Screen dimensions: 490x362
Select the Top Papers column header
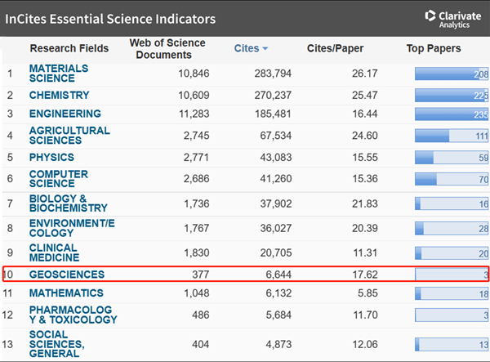tap(434, 49)
